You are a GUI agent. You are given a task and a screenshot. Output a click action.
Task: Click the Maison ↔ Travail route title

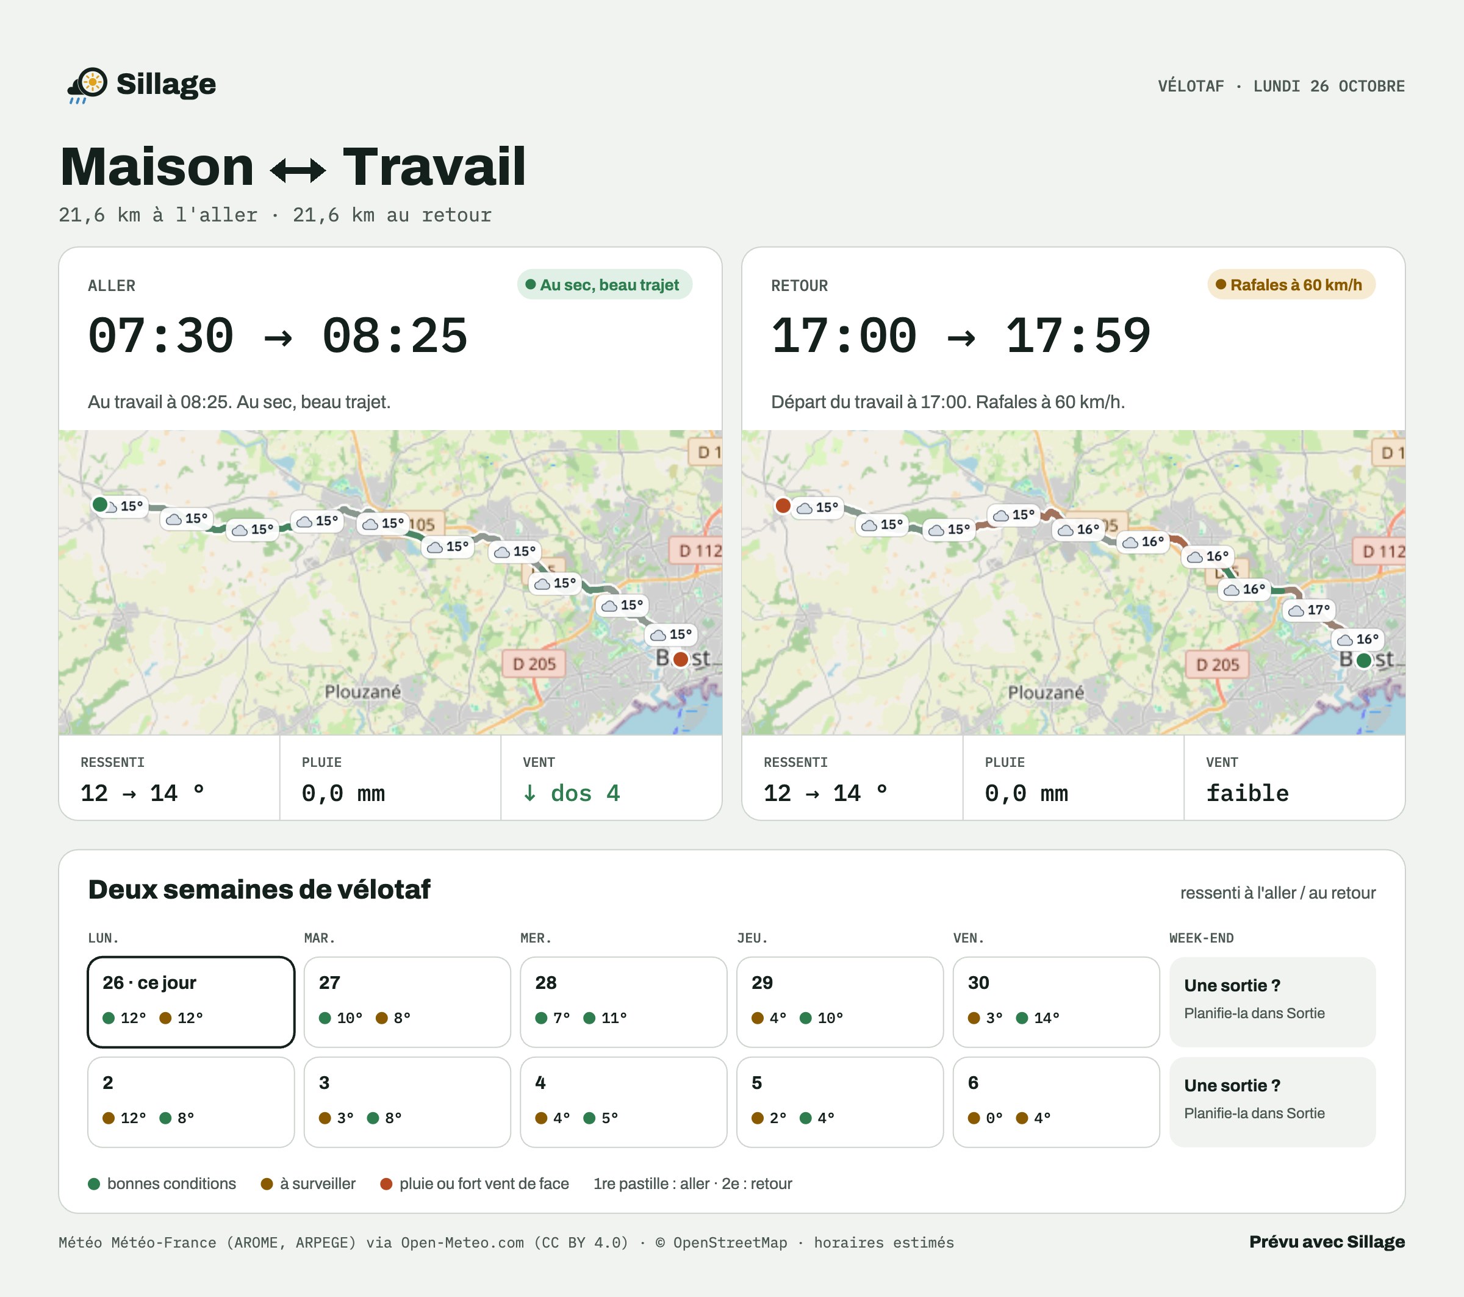tap(292, 167)
